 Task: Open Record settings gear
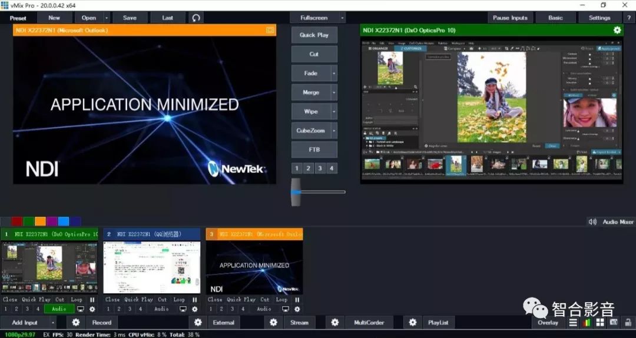(76, 323)
